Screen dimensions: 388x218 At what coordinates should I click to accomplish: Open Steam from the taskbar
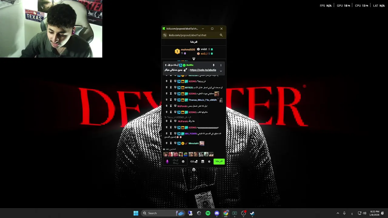tap(252, 213)
